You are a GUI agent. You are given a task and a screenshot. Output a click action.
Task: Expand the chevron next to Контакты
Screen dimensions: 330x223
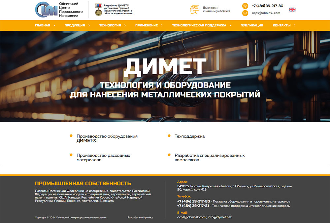(295, 25)
